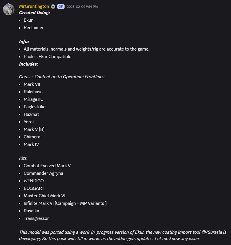This screenshot has width=231, height=245.
Task: Click the 'Mirage IIC' list entry
Action: click(34, 99)
